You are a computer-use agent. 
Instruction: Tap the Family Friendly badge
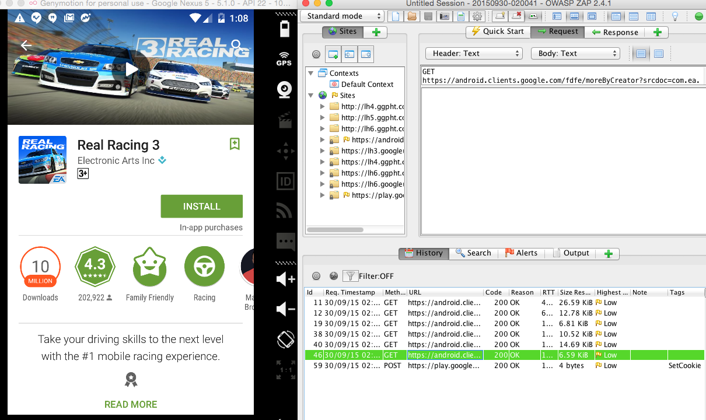tap(150, 274)
